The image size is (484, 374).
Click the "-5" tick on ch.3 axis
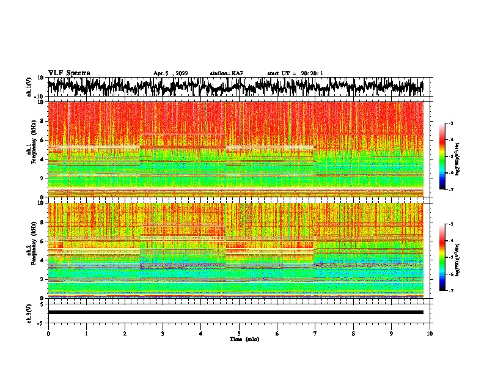41,323
